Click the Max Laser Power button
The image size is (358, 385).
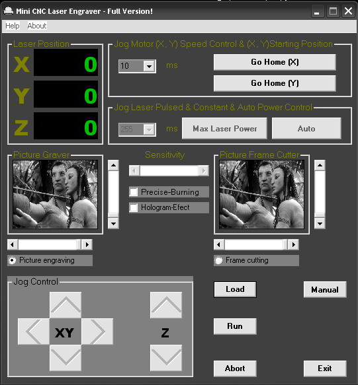224,128
